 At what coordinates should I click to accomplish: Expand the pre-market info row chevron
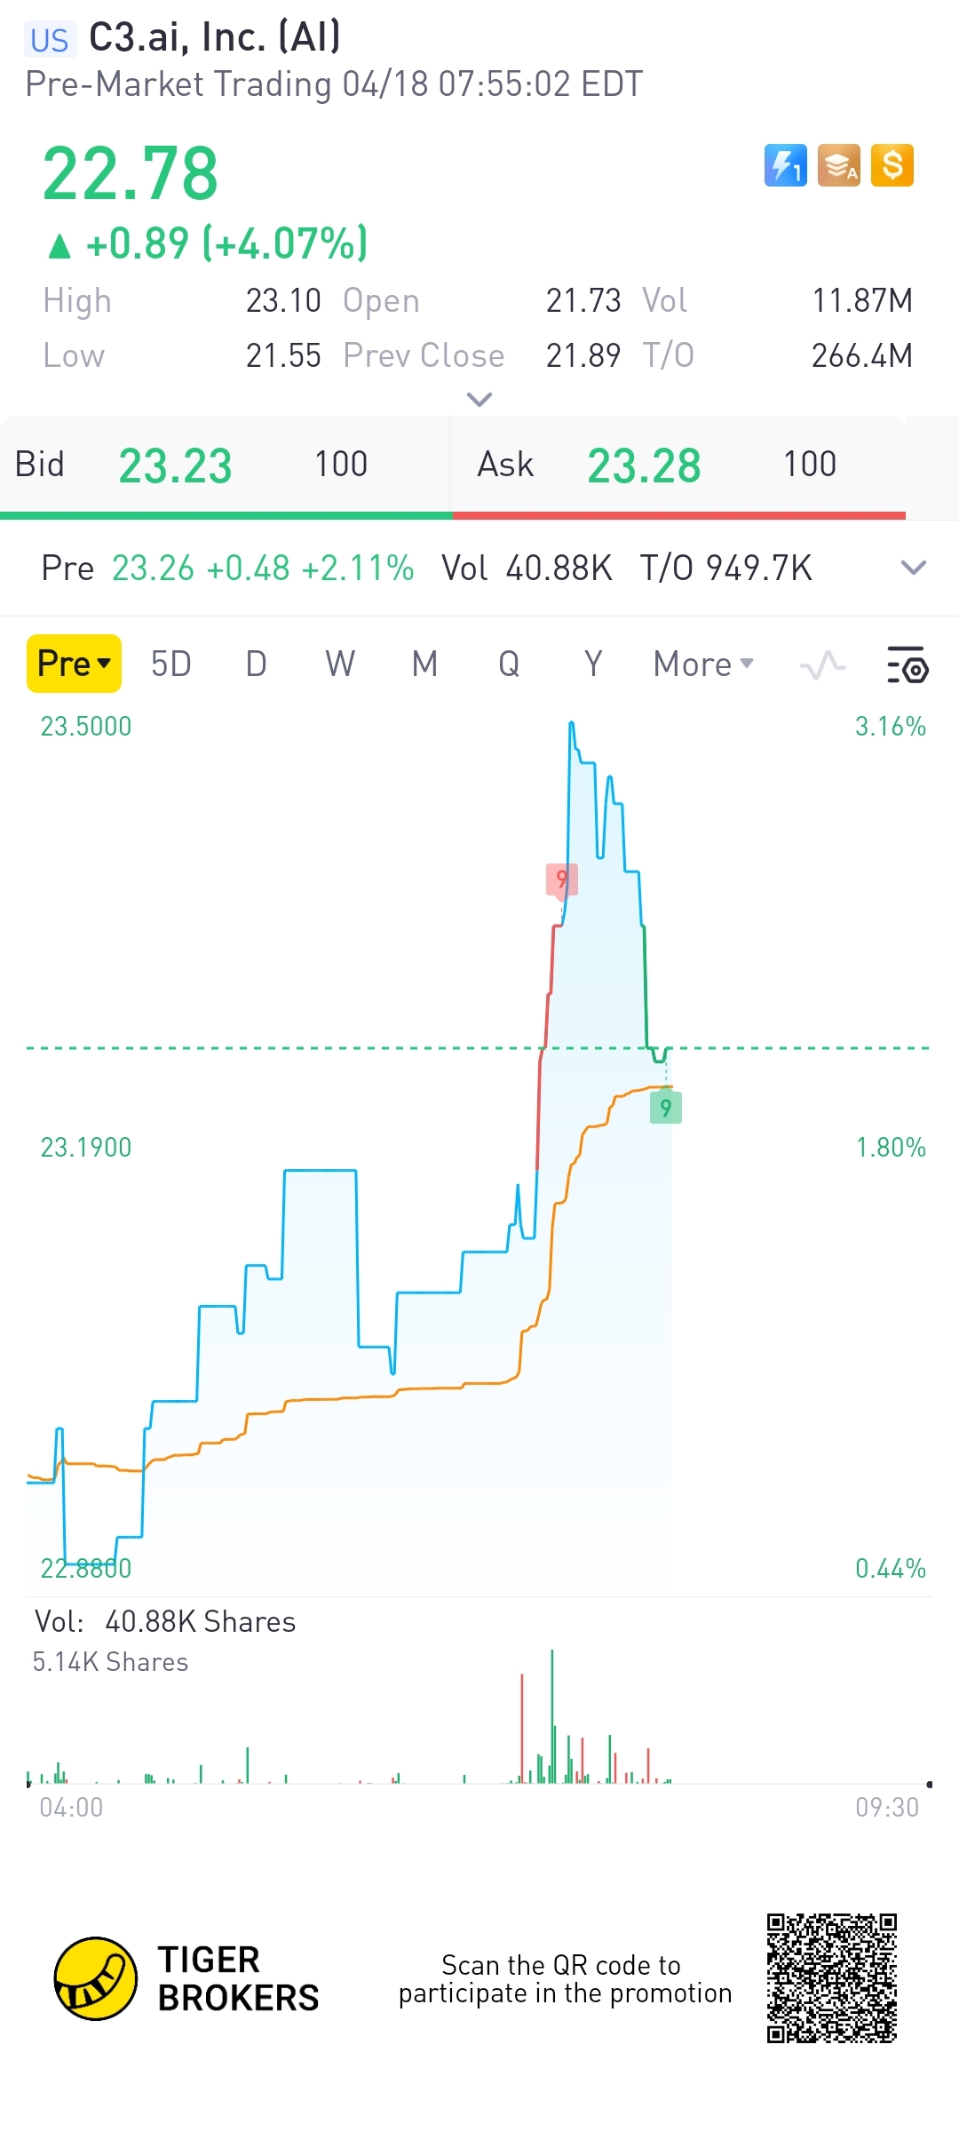(x=914, y=568)
